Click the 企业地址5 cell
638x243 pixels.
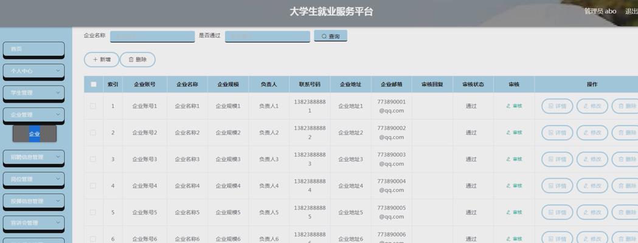351,212
